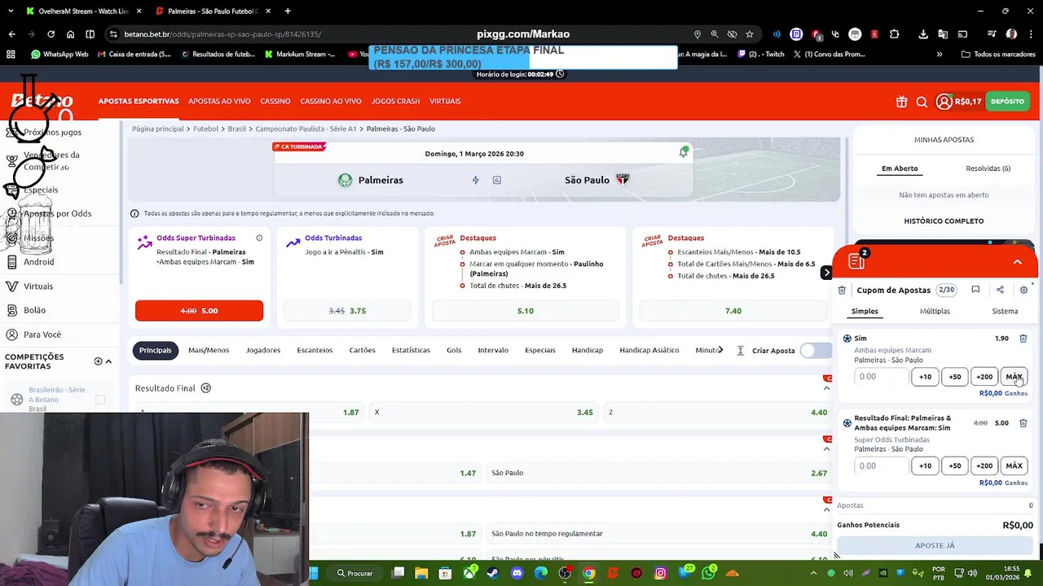Viewport: 1043px width, 586px height.
Task: Share the bet slip via share icon
Action: coord(1000,290)
